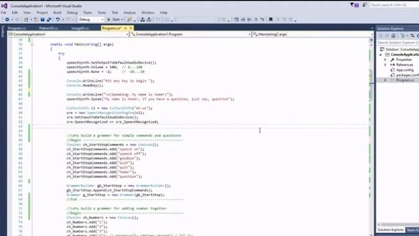Screen dimensions: 419x236
Task: Open the View menu
Action: click(27, 12)
